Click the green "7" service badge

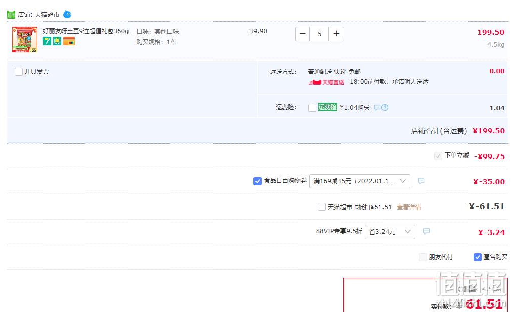tap(47, 41)
